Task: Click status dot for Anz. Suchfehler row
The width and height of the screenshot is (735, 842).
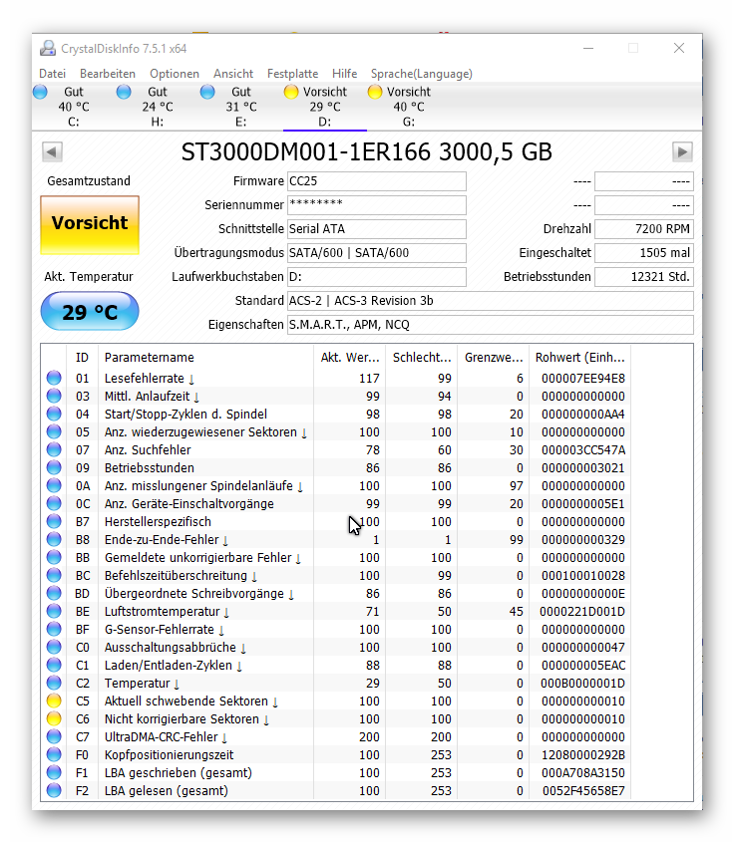Action: pyautogui.click(x=54, y=450)
